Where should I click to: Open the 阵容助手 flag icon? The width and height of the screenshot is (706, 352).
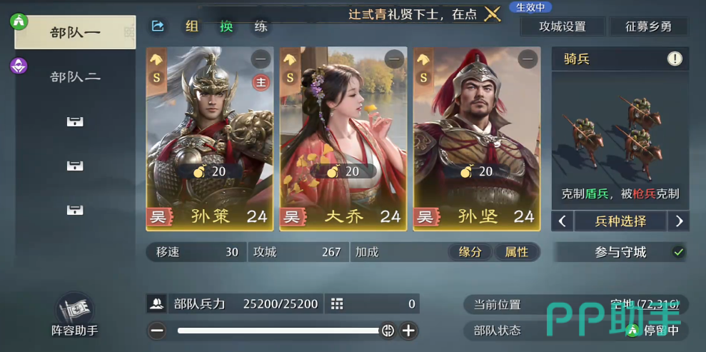(75, 308)
